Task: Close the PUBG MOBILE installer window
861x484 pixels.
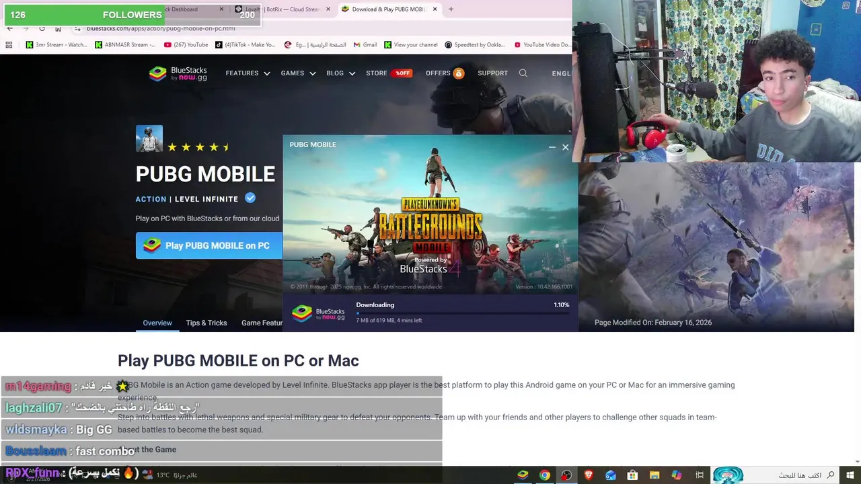Action: click(x=565, y=147)
